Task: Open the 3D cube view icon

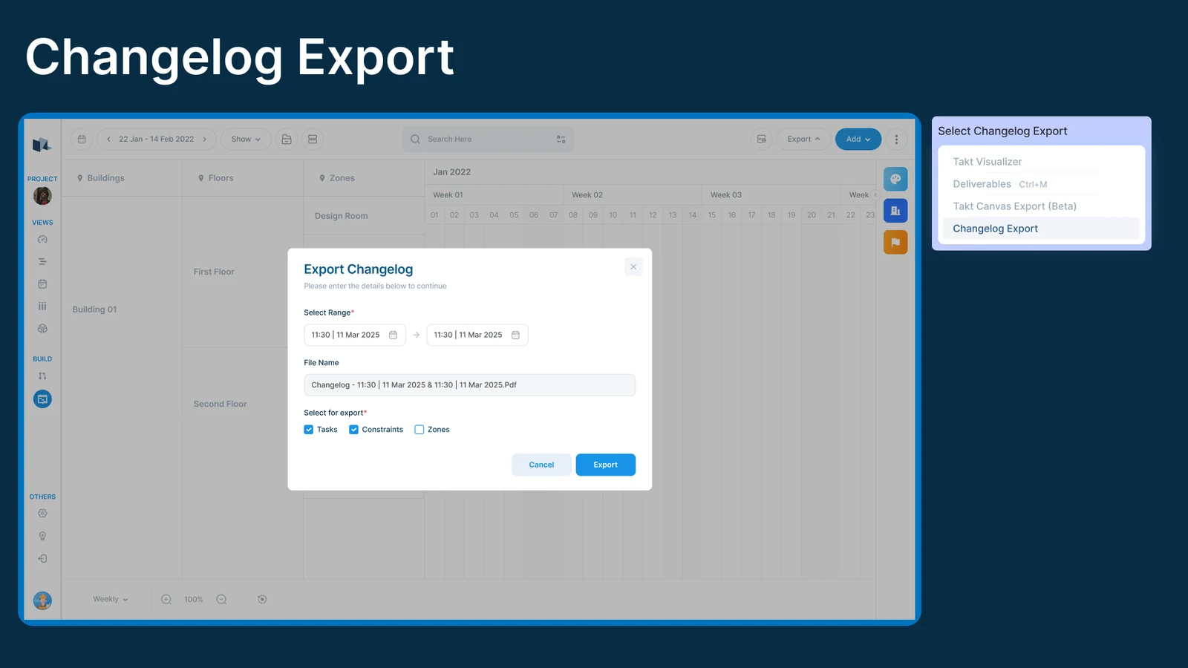Action: pos(42,328)
